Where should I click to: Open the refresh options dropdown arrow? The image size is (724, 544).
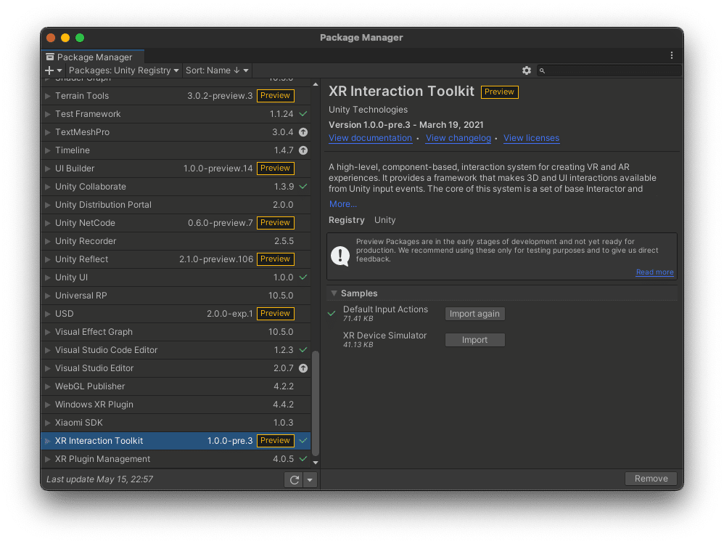click(310, 479)
